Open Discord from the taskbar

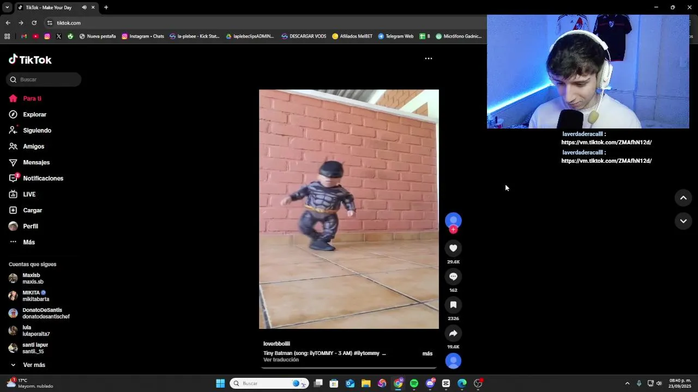point(430,384)
